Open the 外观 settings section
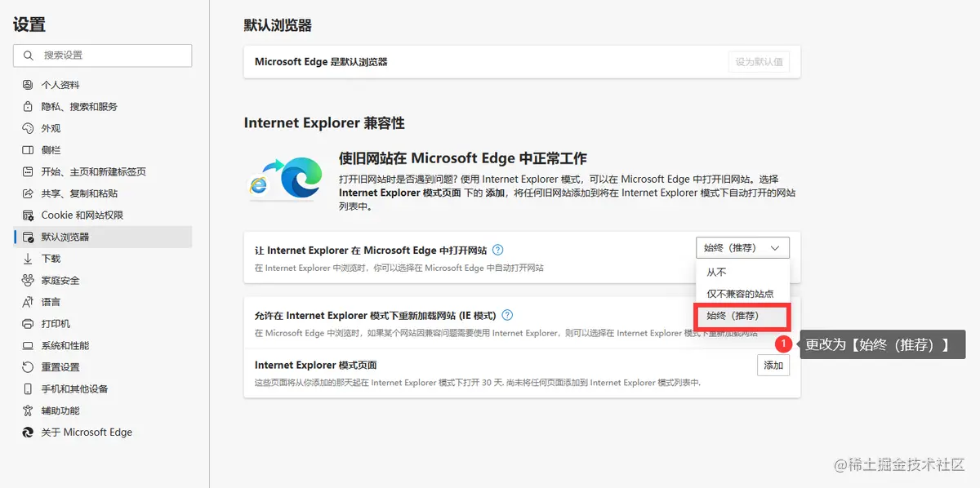This screenshot has width=980, height=488. point(103,128)
